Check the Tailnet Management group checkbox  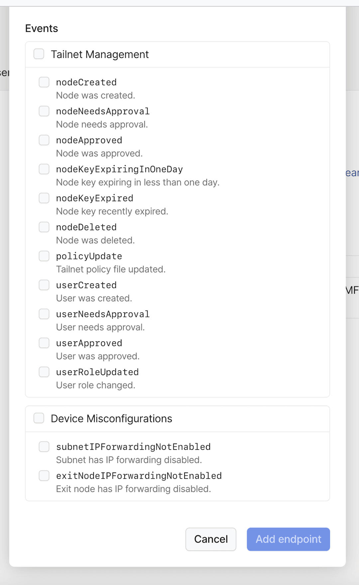(x=39, y=54)
